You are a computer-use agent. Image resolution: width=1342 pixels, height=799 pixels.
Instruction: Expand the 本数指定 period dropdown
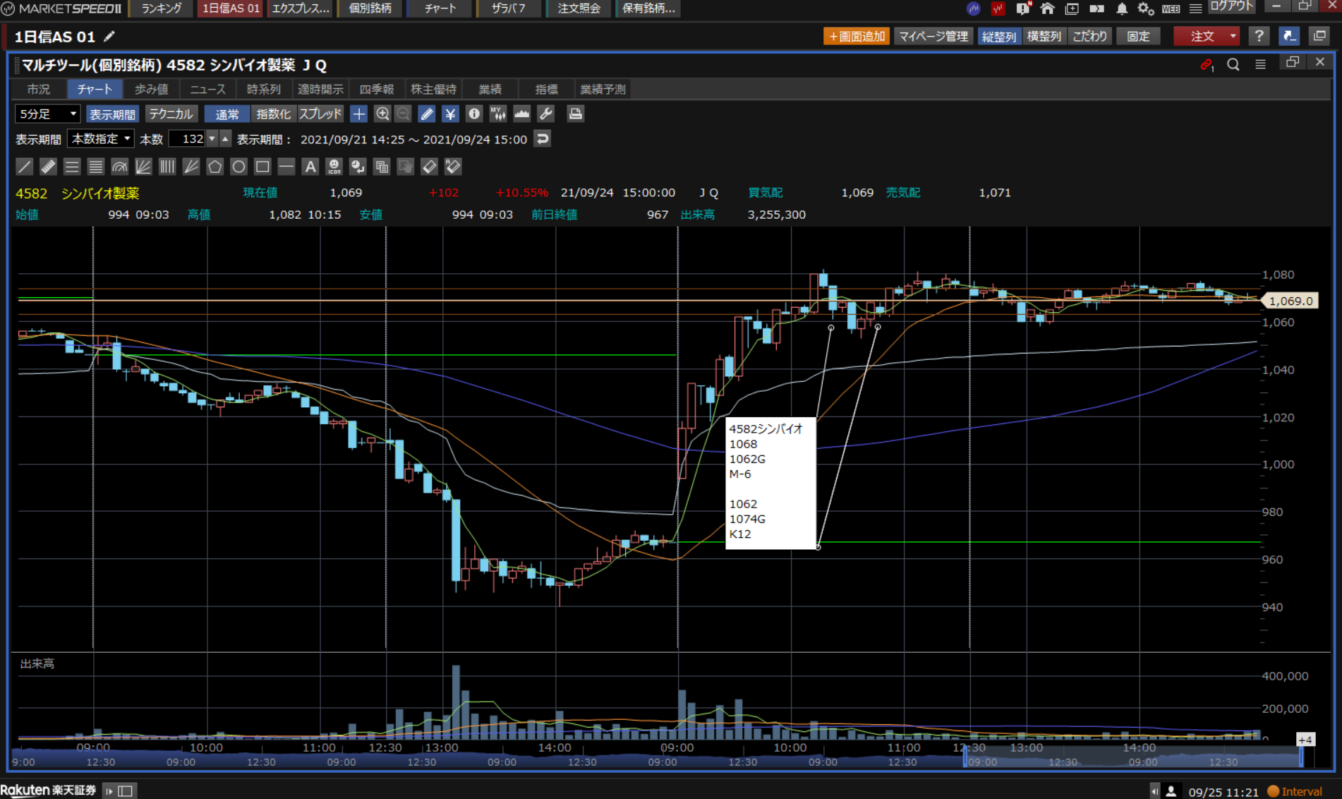pyautogui.click(x=101, y=139)
